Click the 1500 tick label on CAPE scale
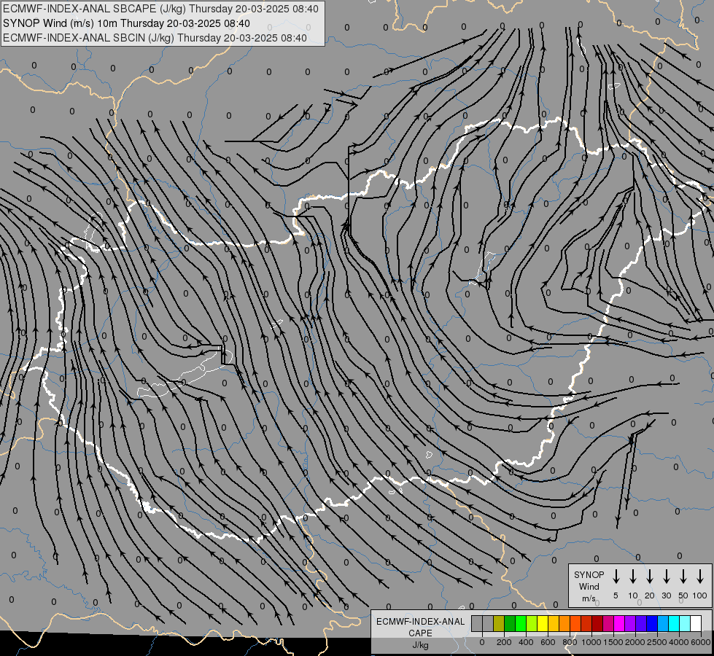The image size is (714, 656). (x=613, y=642)
